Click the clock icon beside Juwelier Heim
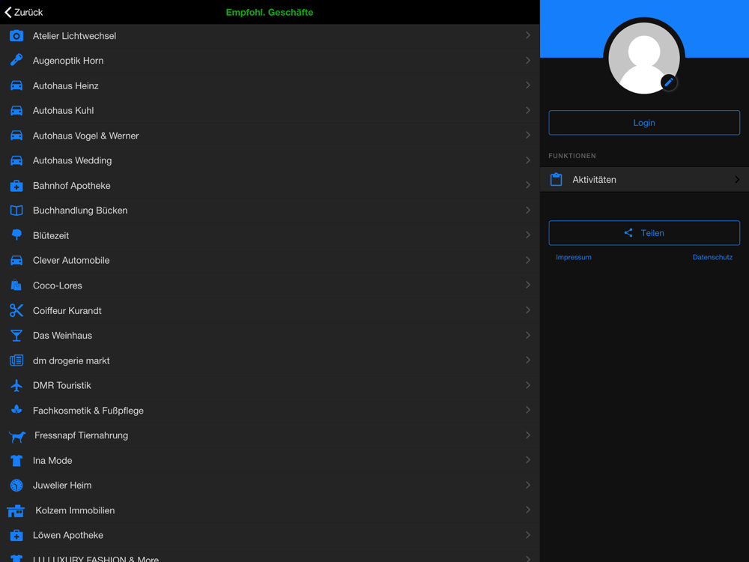Image resolution: width=749 pixels, height=562 pixels. [x=16, y=486]
